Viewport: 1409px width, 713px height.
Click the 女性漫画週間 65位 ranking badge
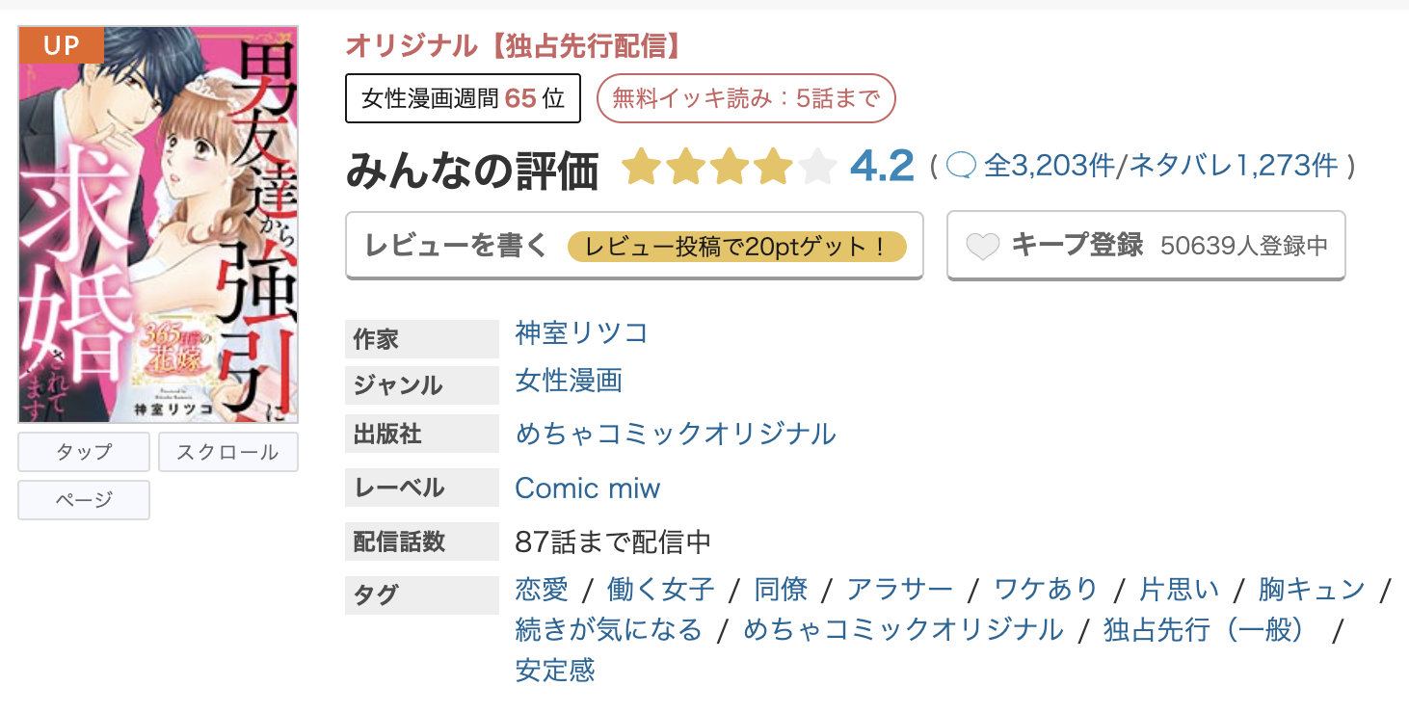(463, 98)
